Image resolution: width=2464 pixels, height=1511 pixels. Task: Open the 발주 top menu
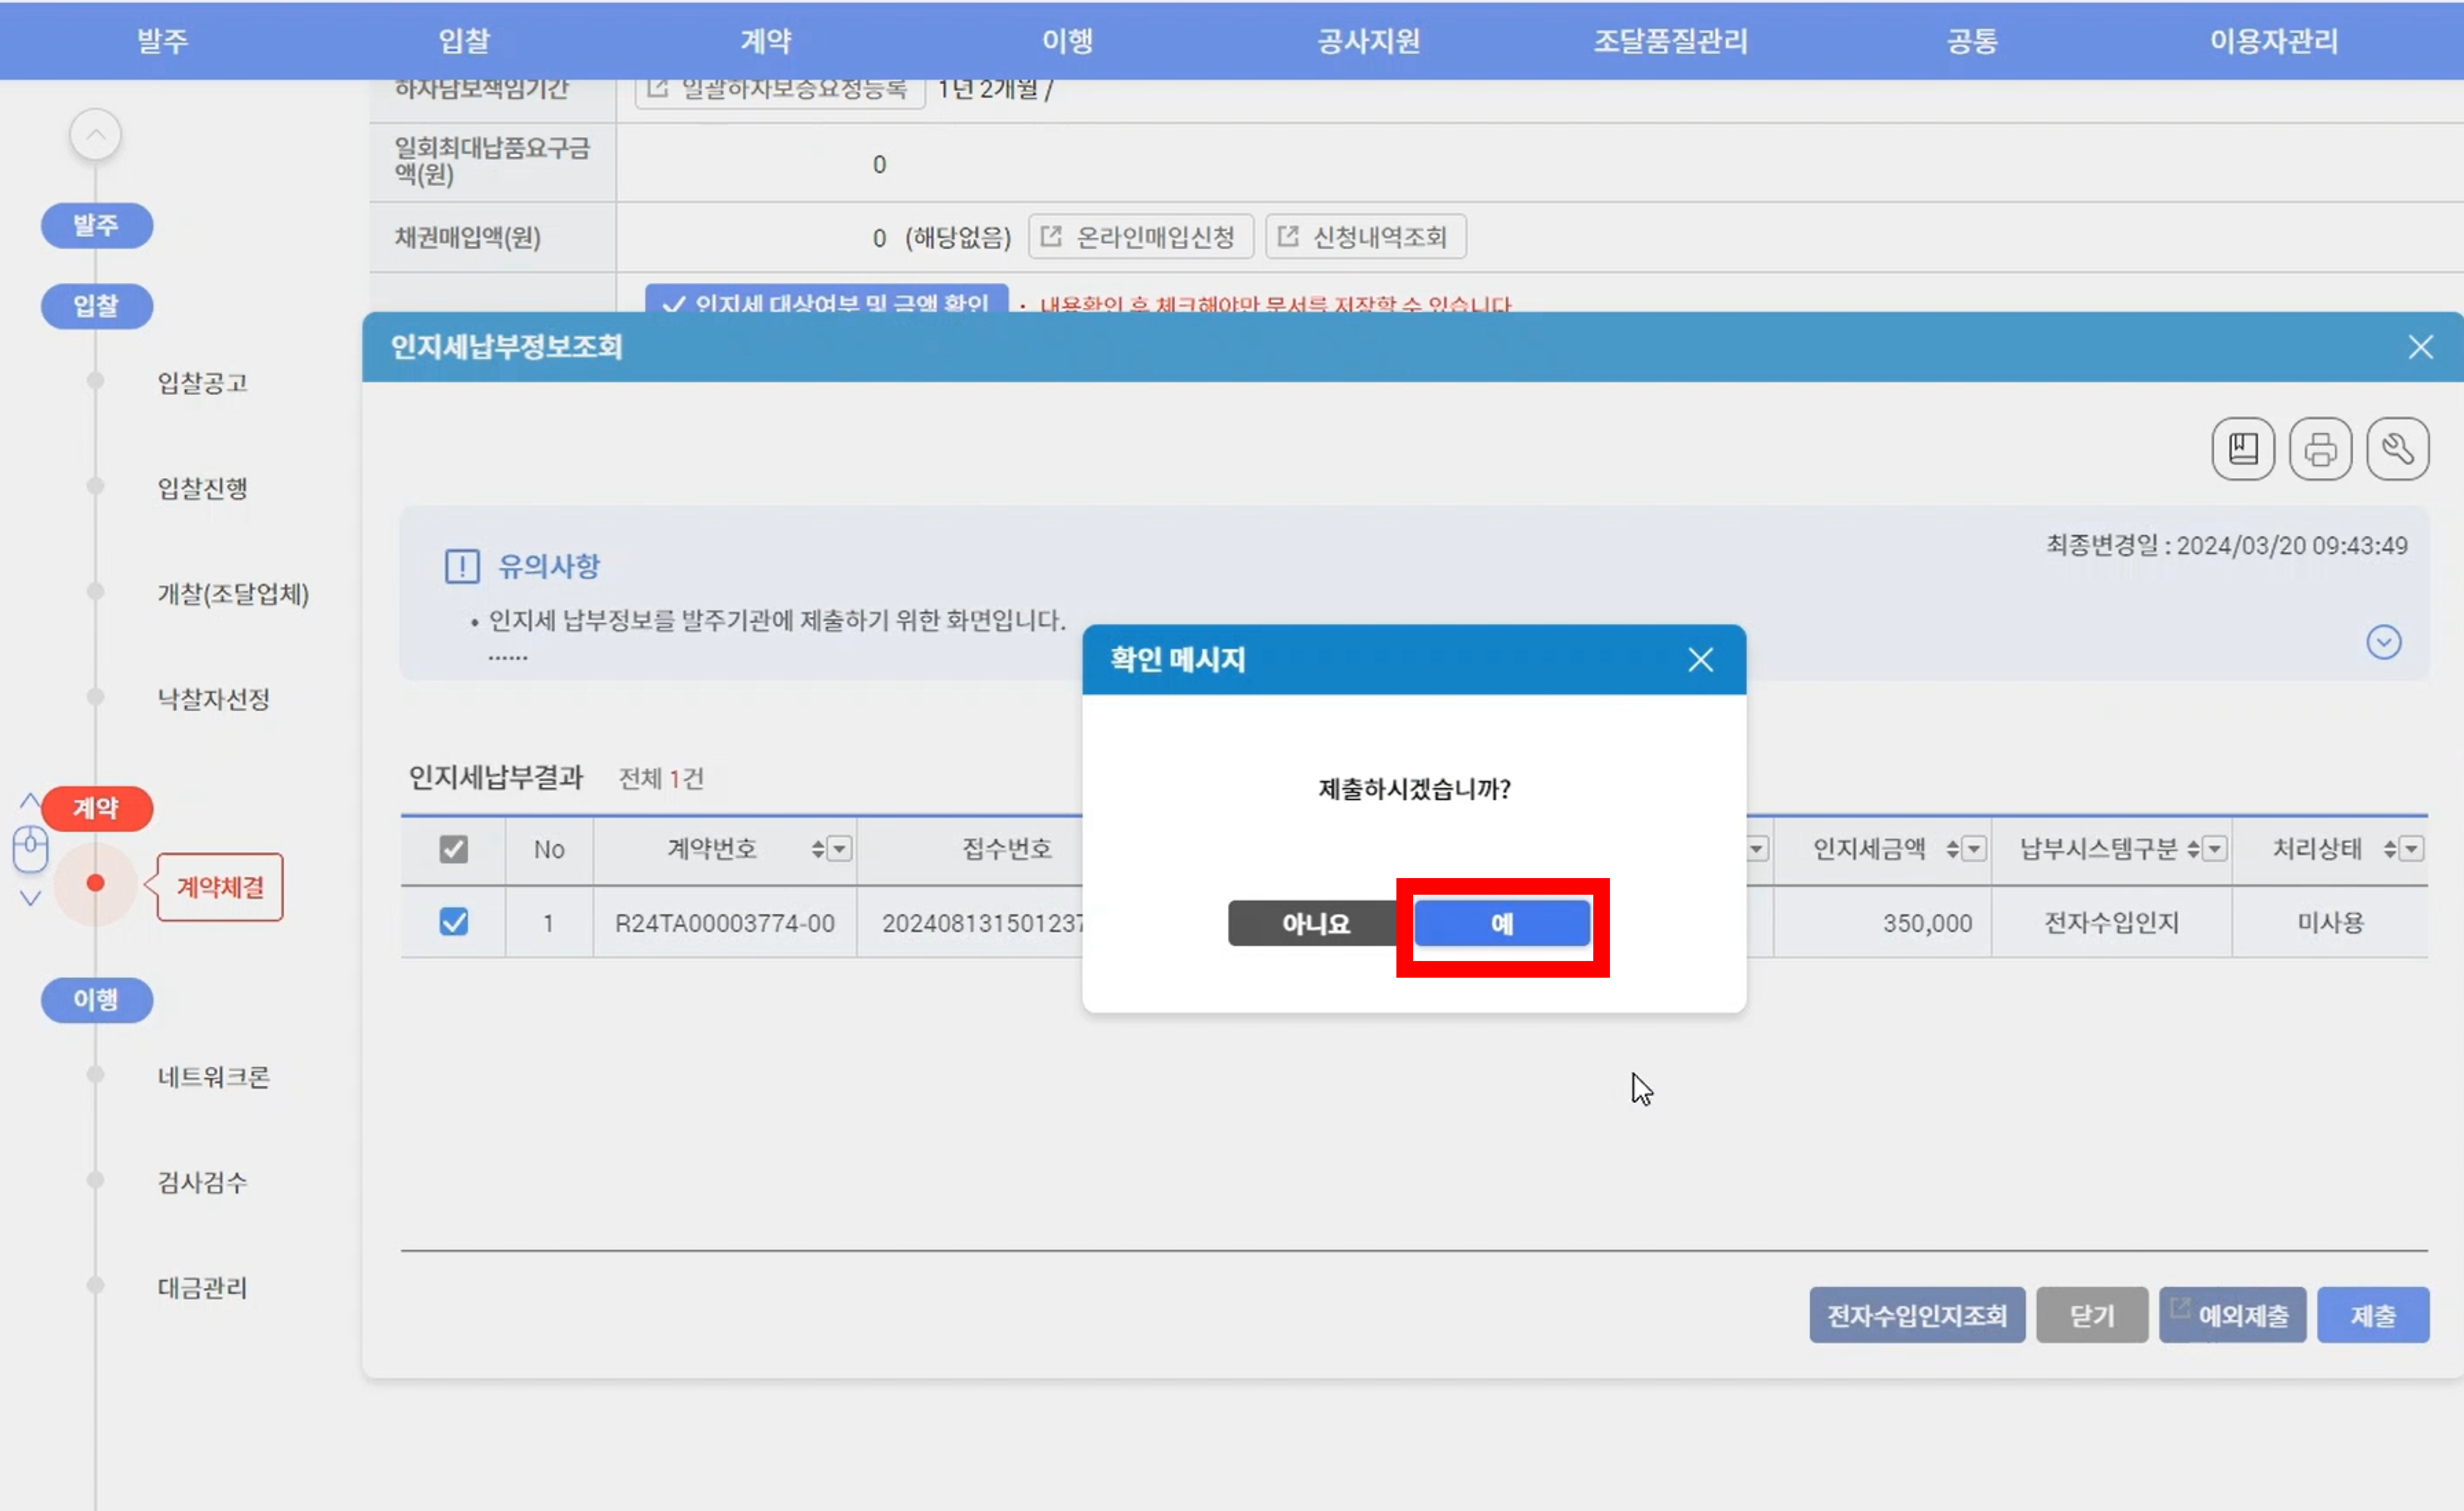162,41
